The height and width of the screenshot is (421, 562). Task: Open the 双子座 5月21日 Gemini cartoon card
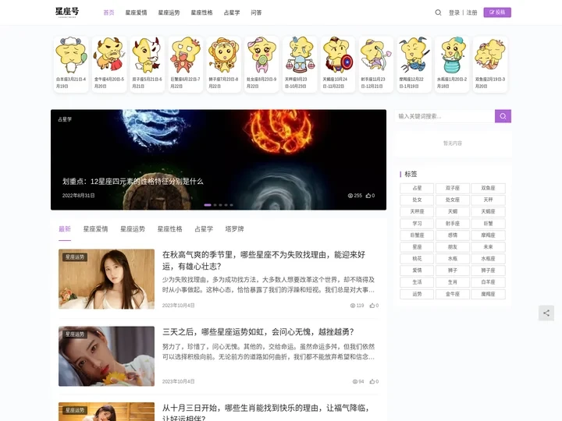148,65
